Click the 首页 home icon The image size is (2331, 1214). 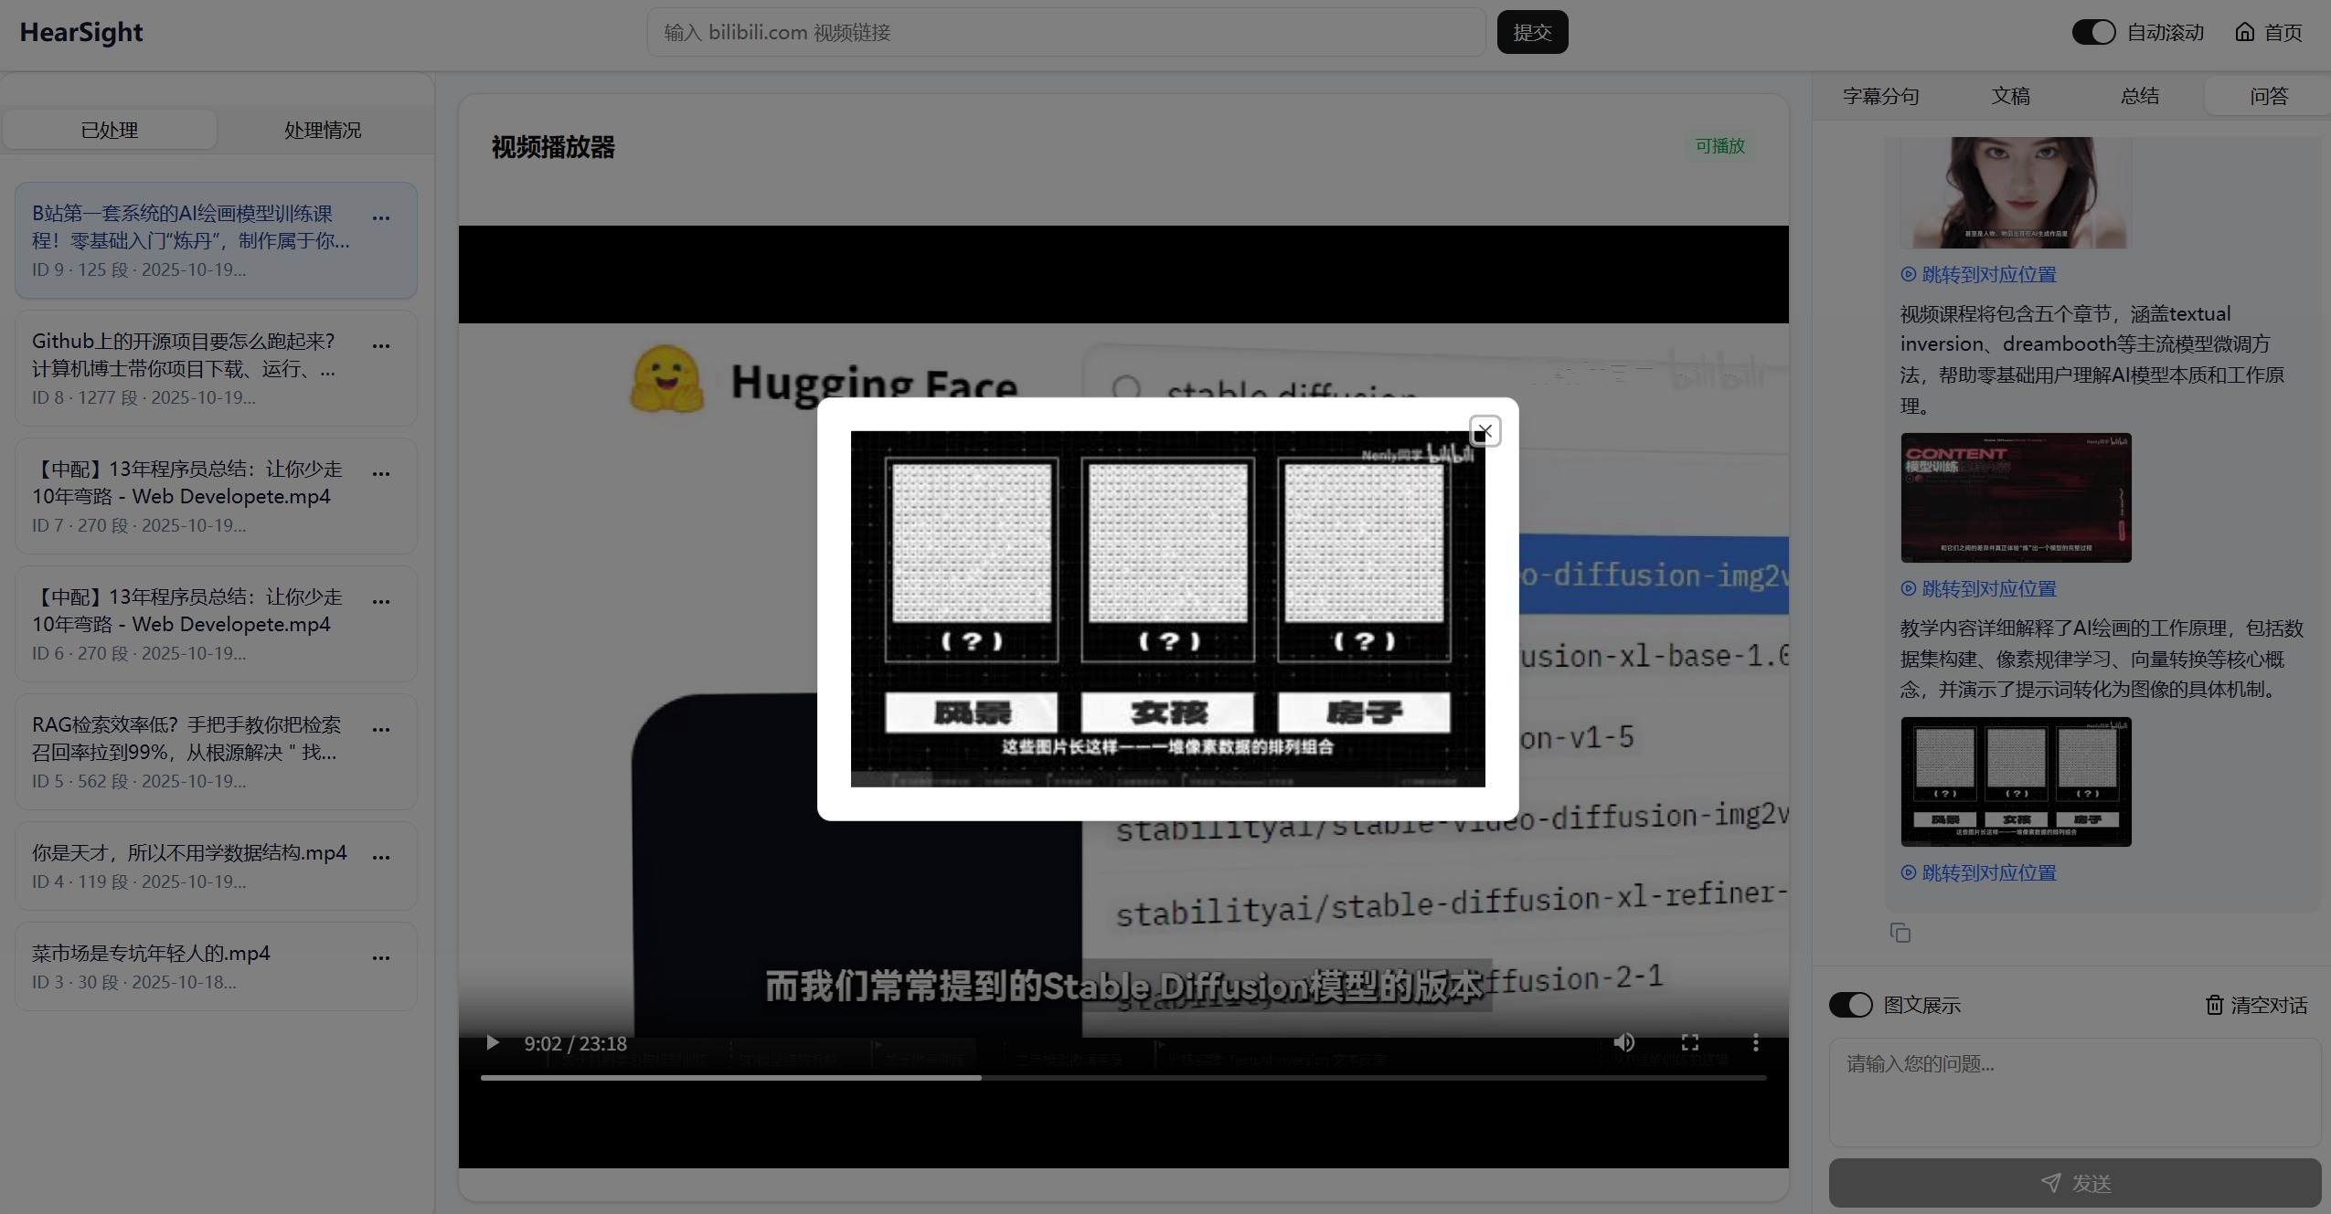point(2244,32)
